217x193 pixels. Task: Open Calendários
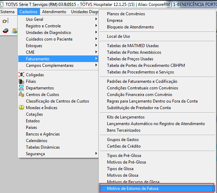[58, 141]
